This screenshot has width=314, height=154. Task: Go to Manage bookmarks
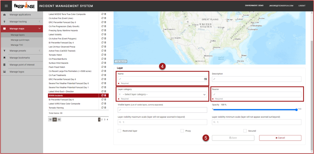pyautogui.click(x=20, y=58)
